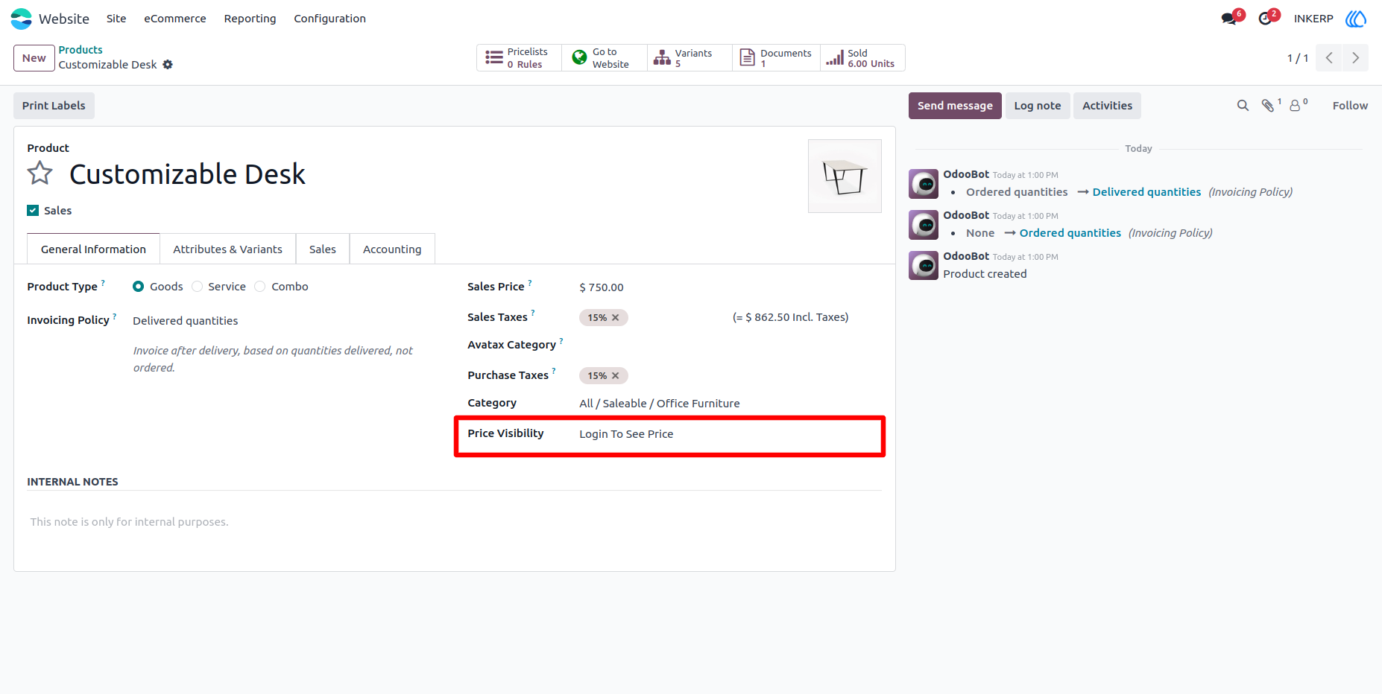Open attachments paperclip icon in chatter
This screenshot has width=1382, height=694.
coord(1269,106)
